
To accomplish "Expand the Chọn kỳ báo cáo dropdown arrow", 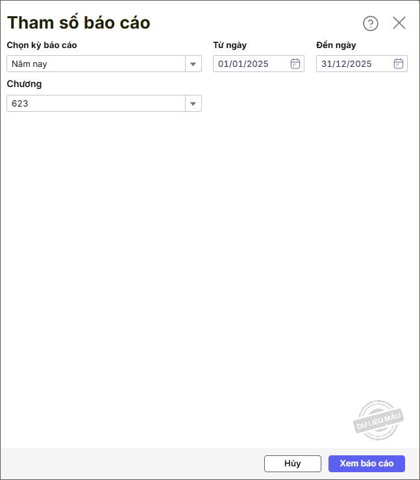I will point(193,64).
